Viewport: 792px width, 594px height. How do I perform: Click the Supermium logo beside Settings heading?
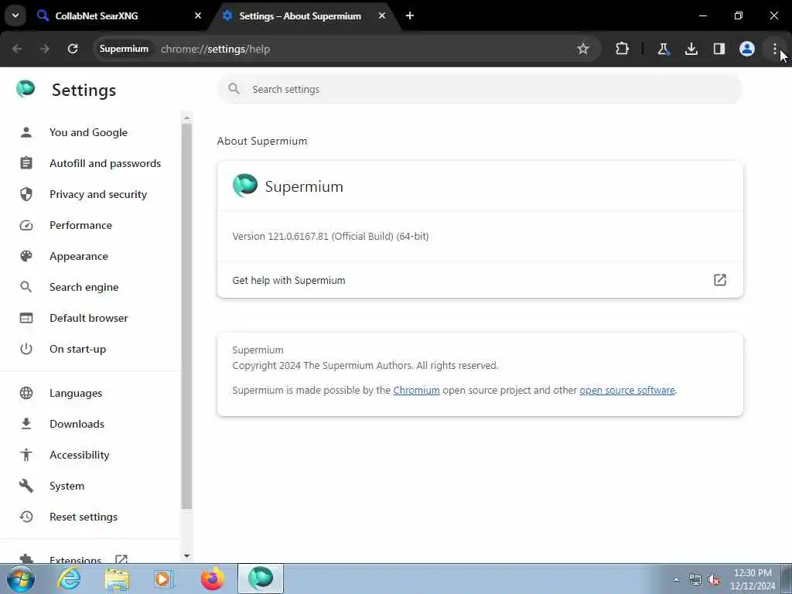26,89
